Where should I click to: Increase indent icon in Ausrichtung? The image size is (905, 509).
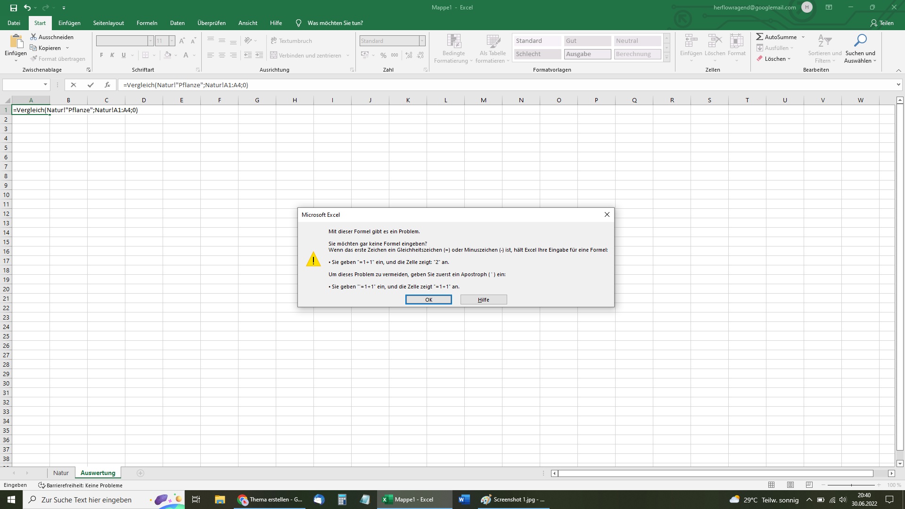point(259,55)
